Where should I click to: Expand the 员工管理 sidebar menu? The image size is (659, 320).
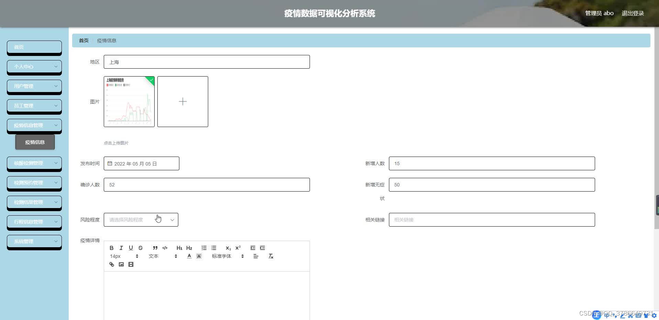click(x=34, y=106)
